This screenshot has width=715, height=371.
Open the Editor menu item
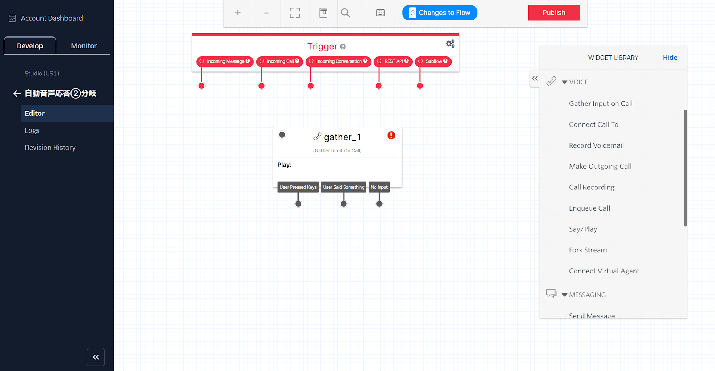click(67, 113)
